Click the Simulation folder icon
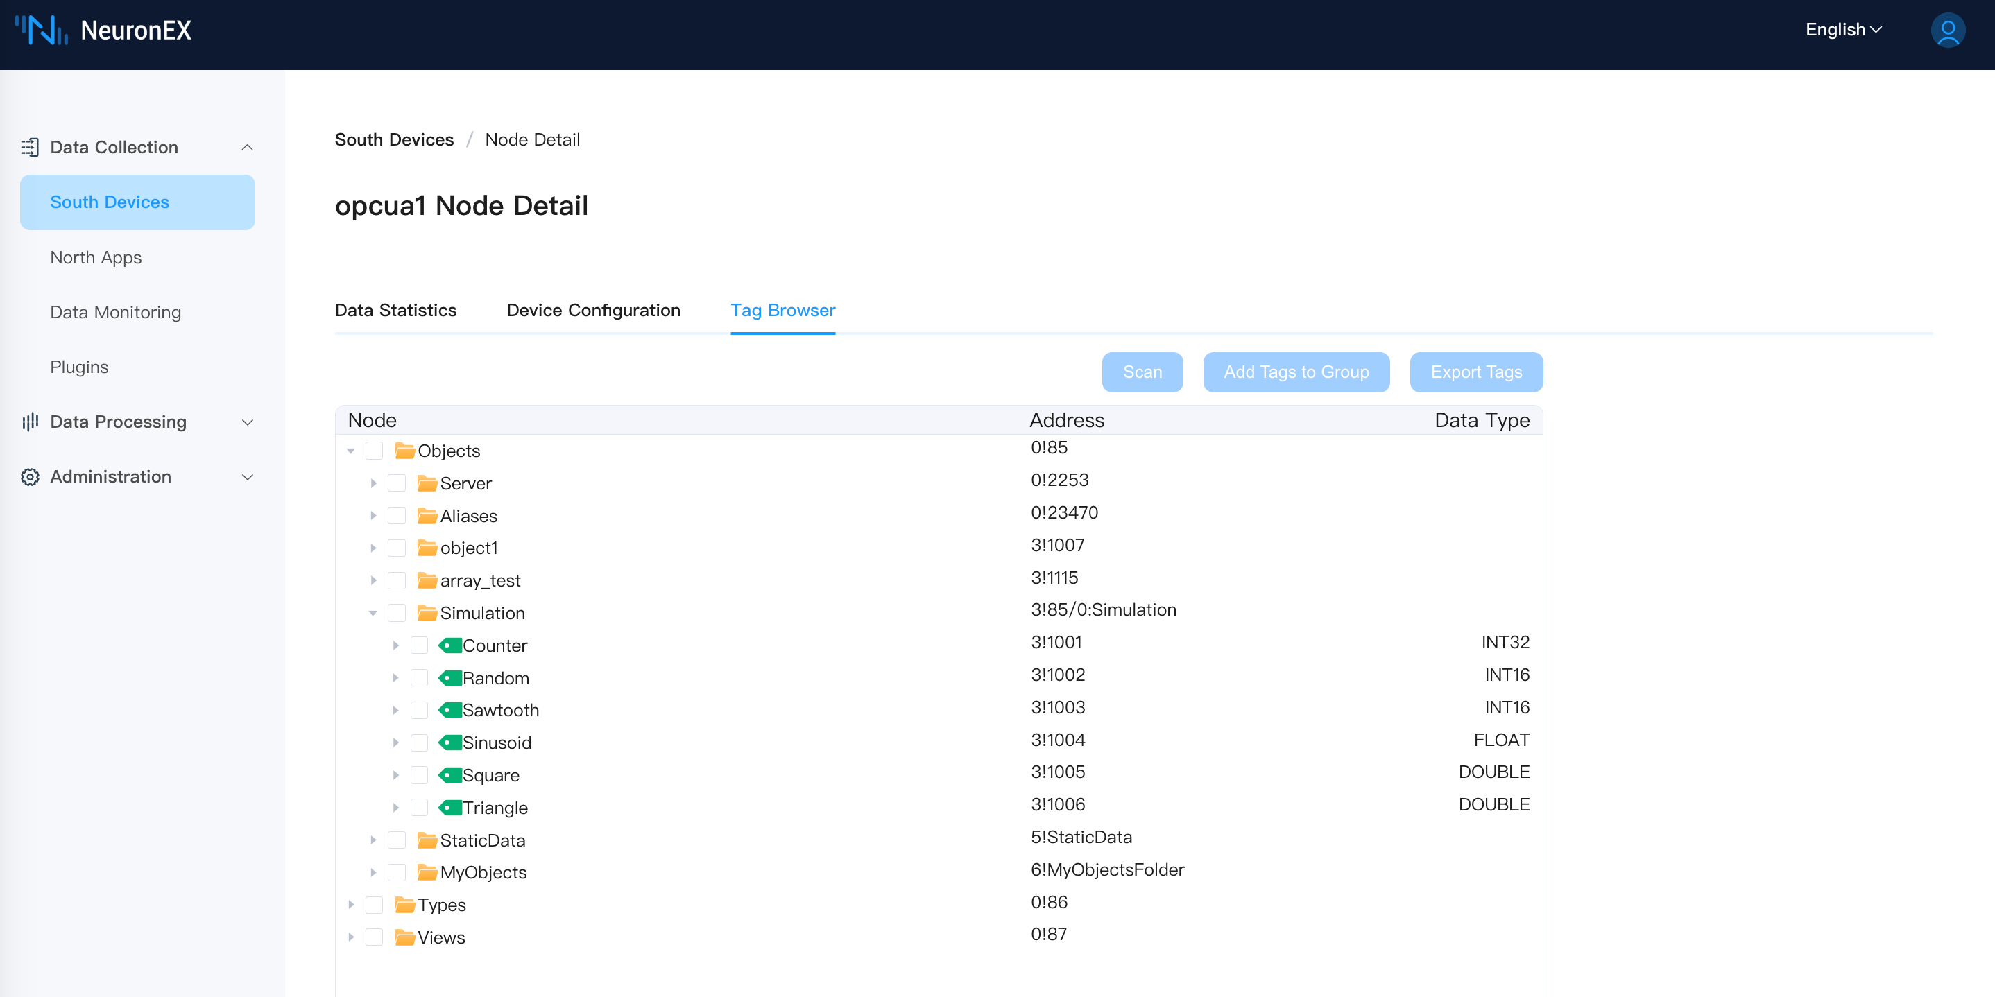 point(427,613)
